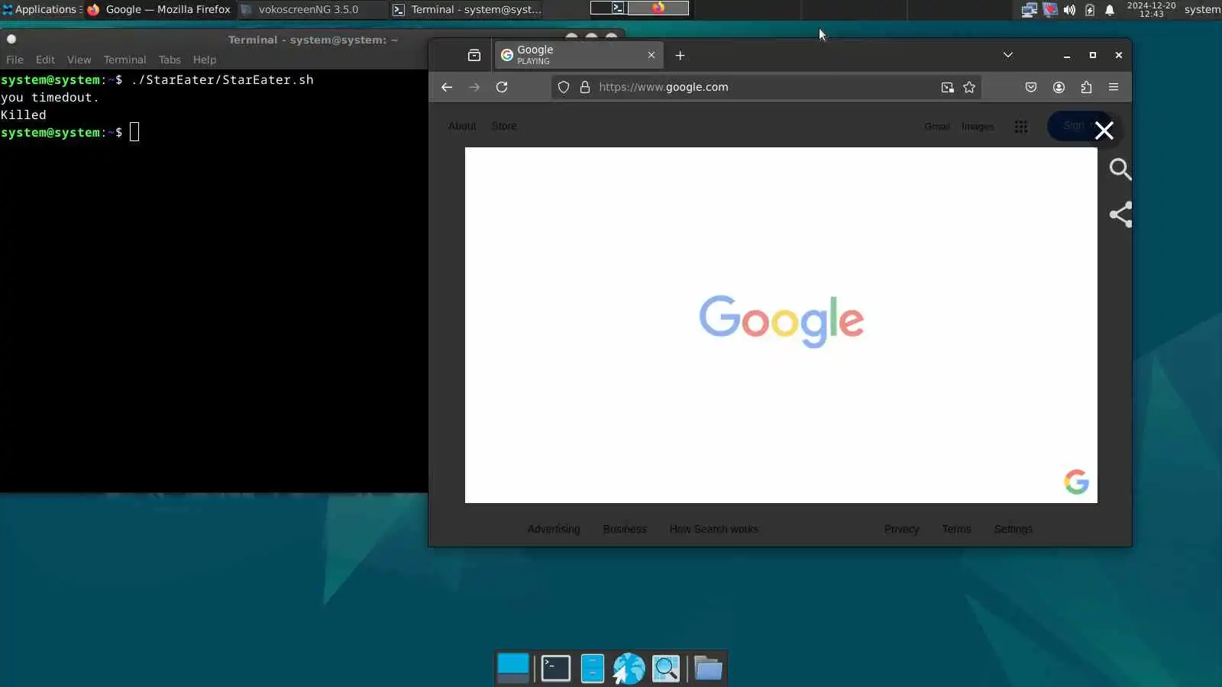Click the Store link on Google
Image resolution: width=1222 pixels, height=687 pixels.
(504, 126)
